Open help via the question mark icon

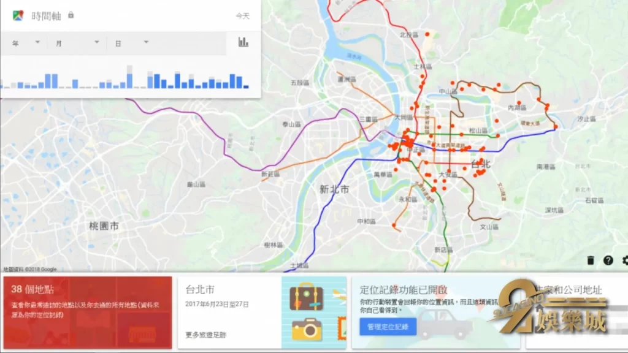pyautogui.click(x=608, y=260)
